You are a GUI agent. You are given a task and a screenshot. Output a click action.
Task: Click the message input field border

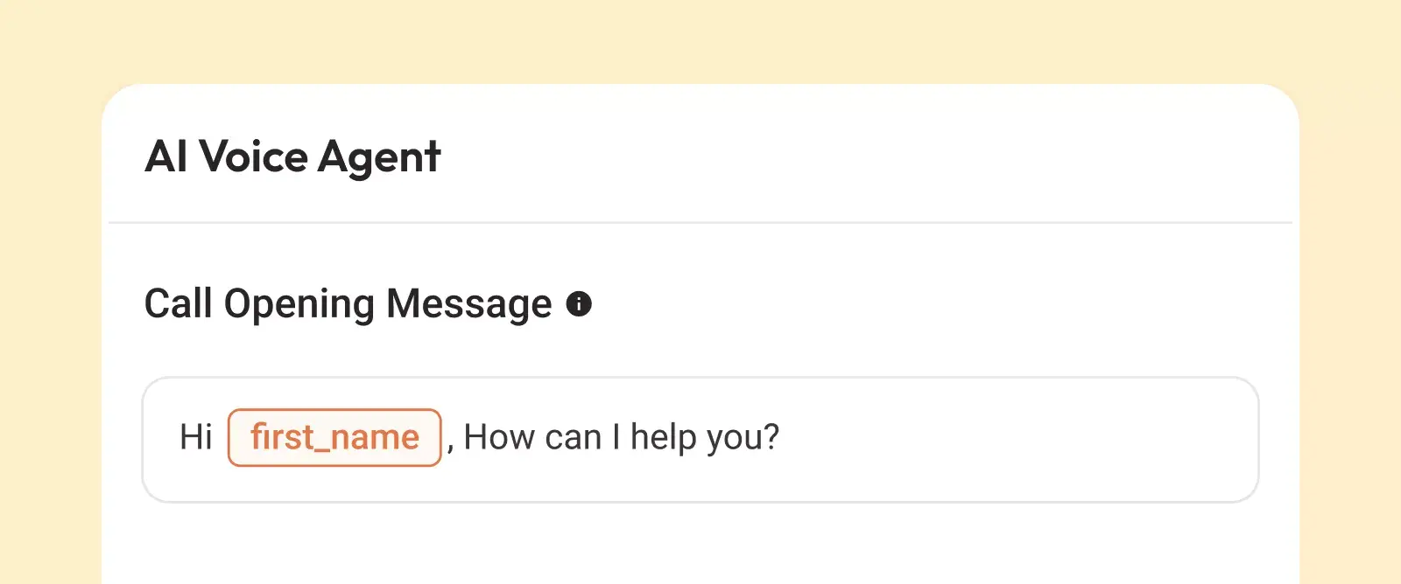tap(700, 379)
